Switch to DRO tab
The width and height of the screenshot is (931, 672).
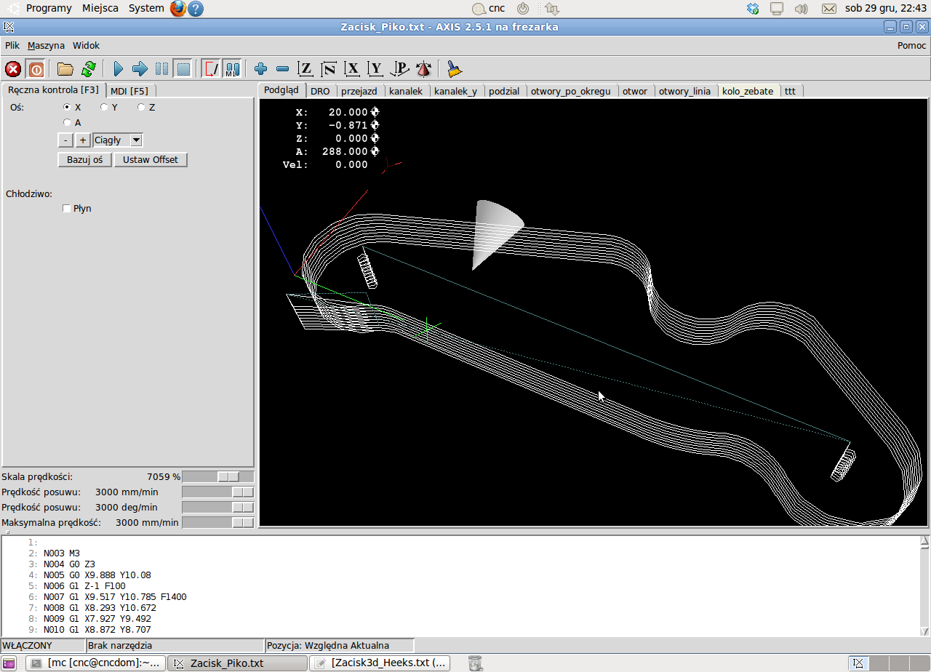coord(320,91)
